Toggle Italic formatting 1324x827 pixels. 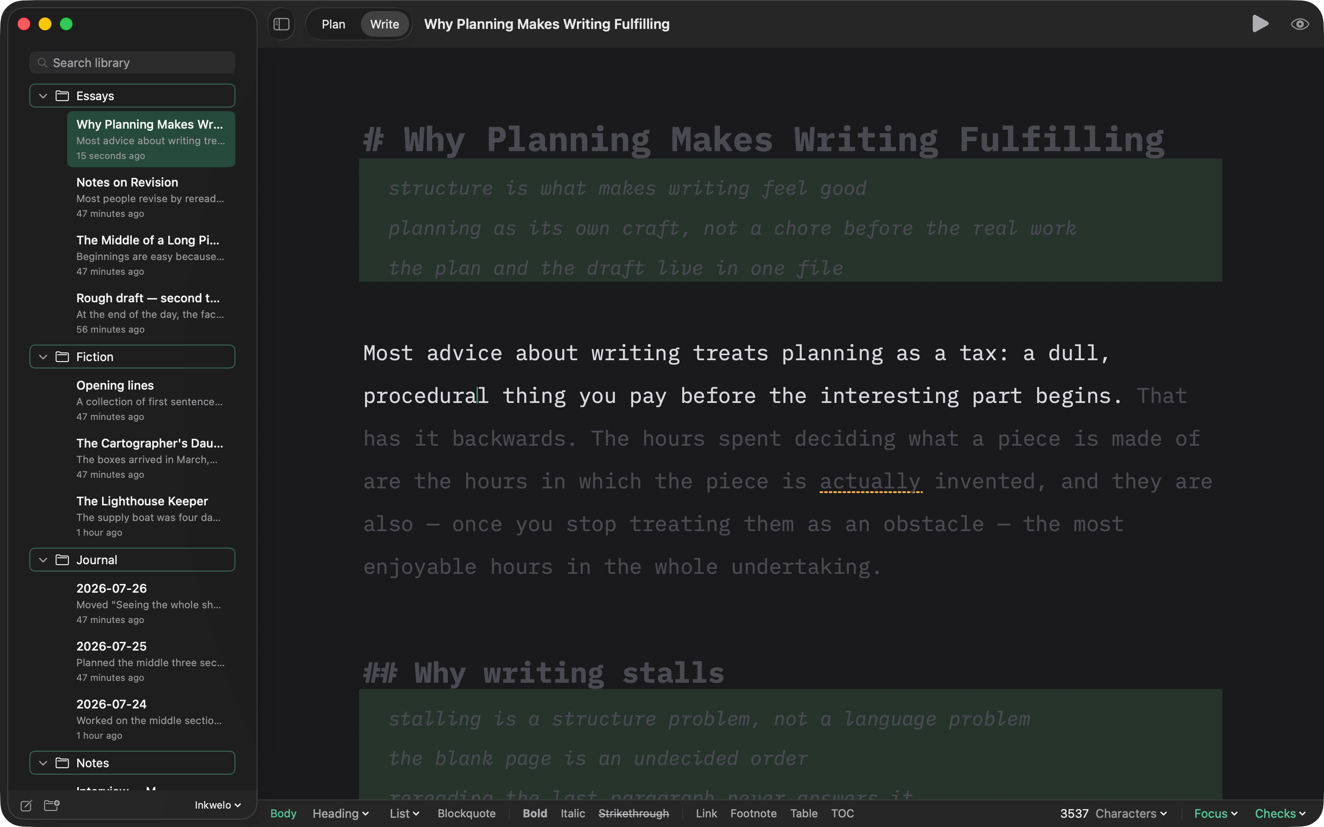pos(573,813)
